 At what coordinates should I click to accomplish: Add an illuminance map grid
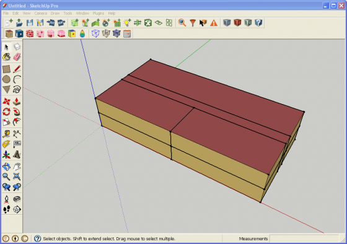coord(116,22)
